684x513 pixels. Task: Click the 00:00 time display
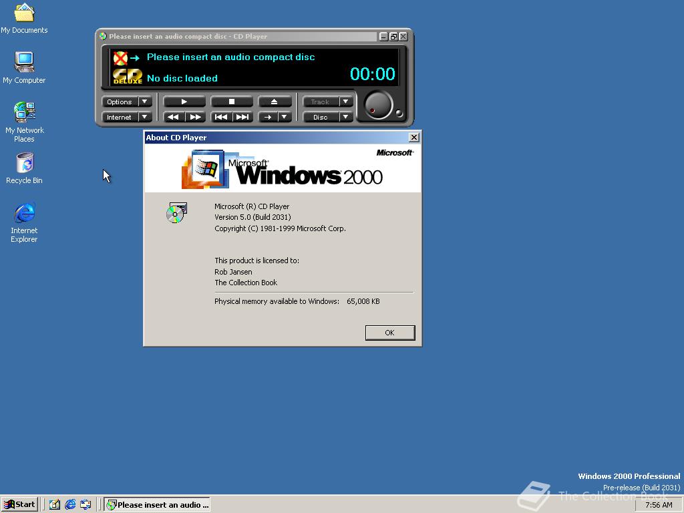[373, 73]
